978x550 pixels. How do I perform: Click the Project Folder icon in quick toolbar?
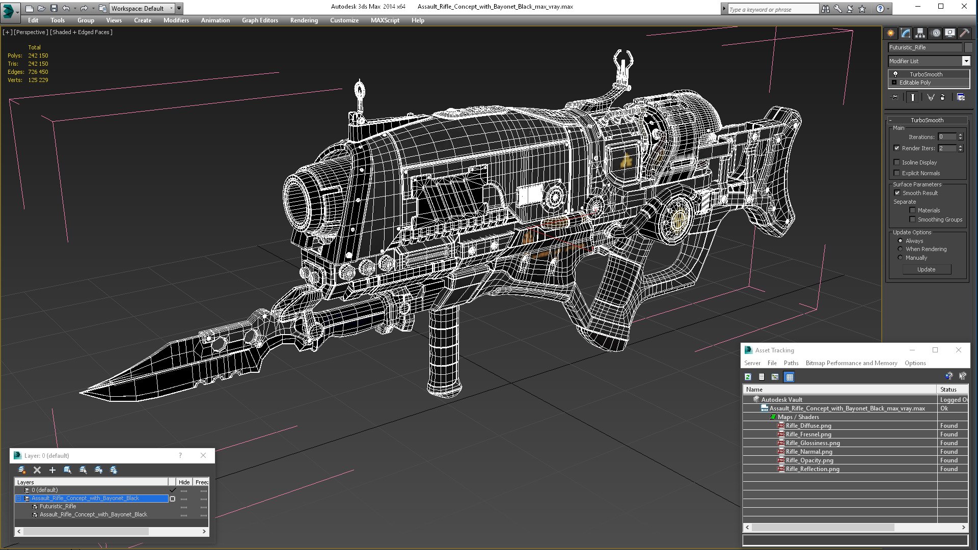(102, 8)
